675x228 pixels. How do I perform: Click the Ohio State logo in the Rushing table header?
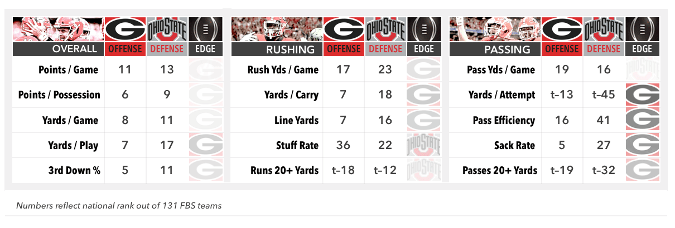pos(386,29)
